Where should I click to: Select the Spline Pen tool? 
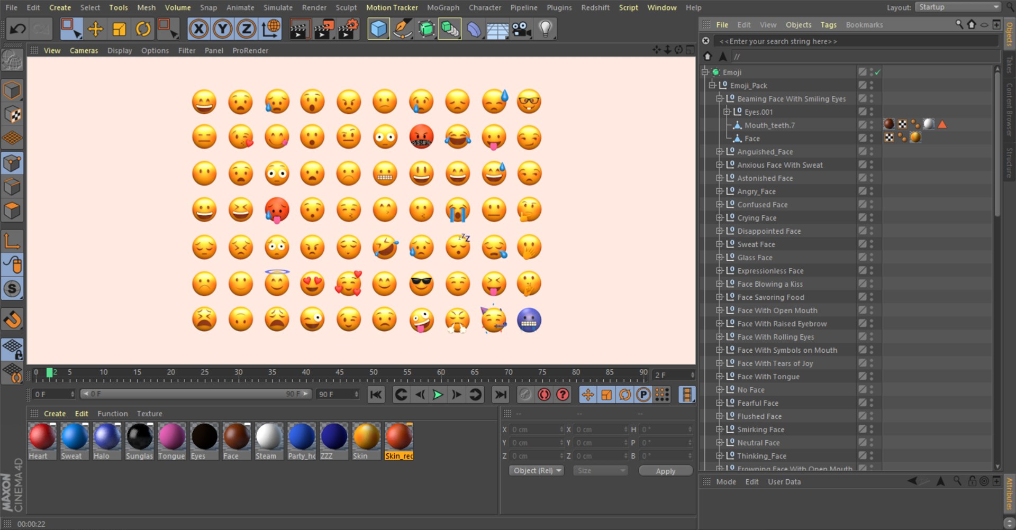pyautogui.click(x=402, y=29)
